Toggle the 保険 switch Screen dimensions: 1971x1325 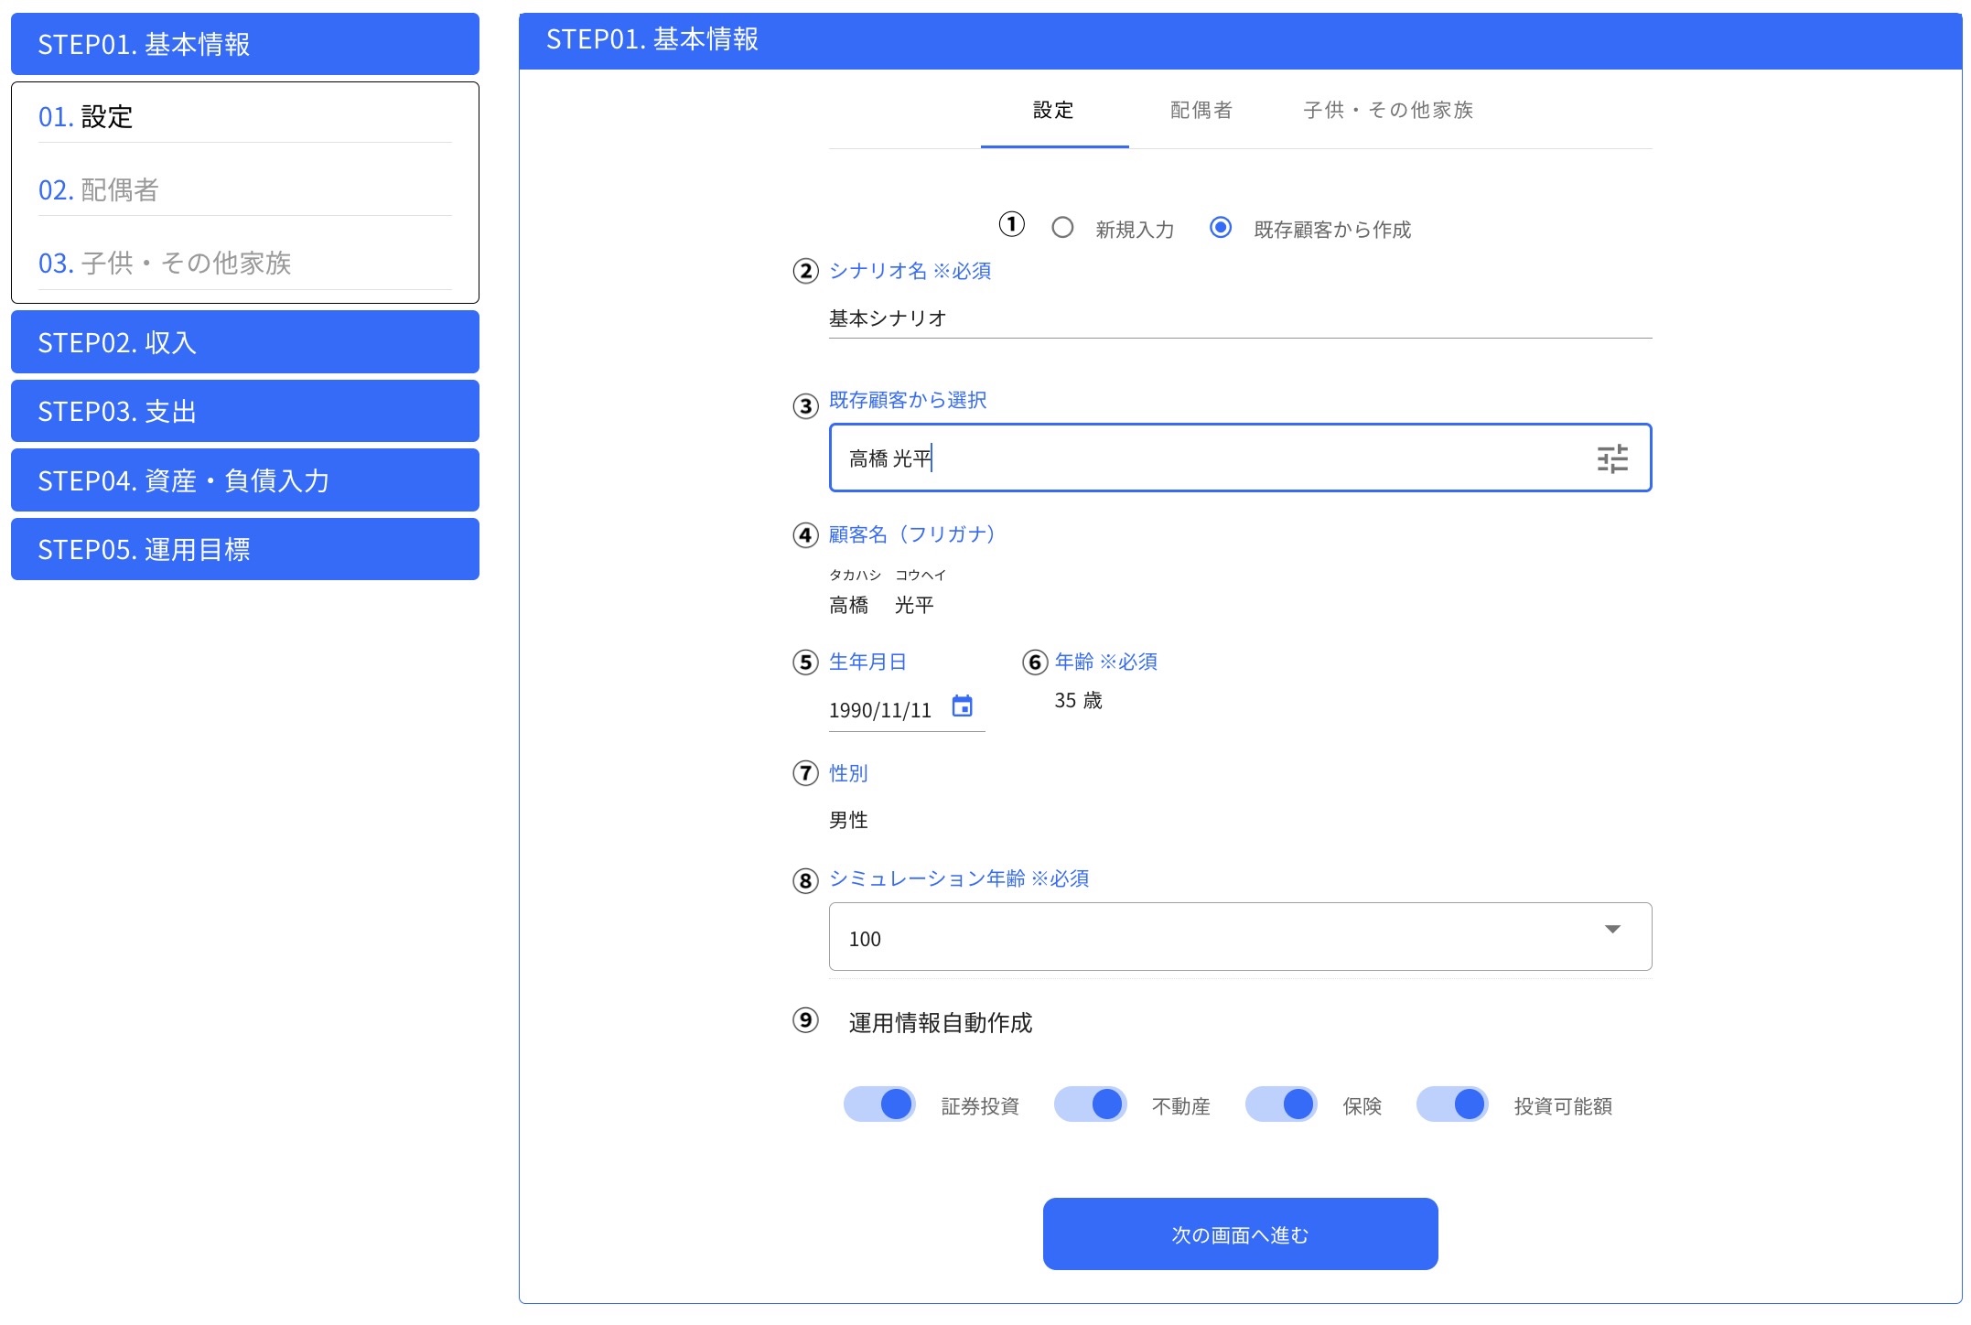tap(1281, 1104)
